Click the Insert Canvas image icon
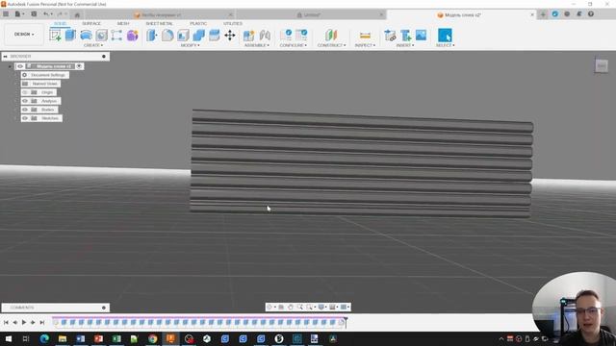616x346 pixels. tap(421, 35)
